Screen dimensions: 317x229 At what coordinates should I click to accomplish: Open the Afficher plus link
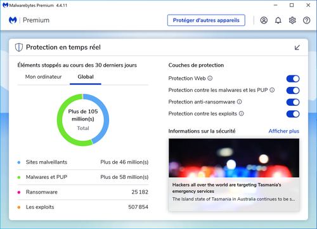click(x=284, y=131)
